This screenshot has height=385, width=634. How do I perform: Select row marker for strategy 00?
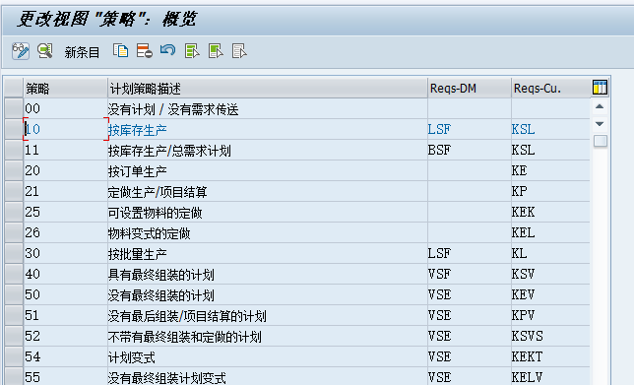pos(14,108)
